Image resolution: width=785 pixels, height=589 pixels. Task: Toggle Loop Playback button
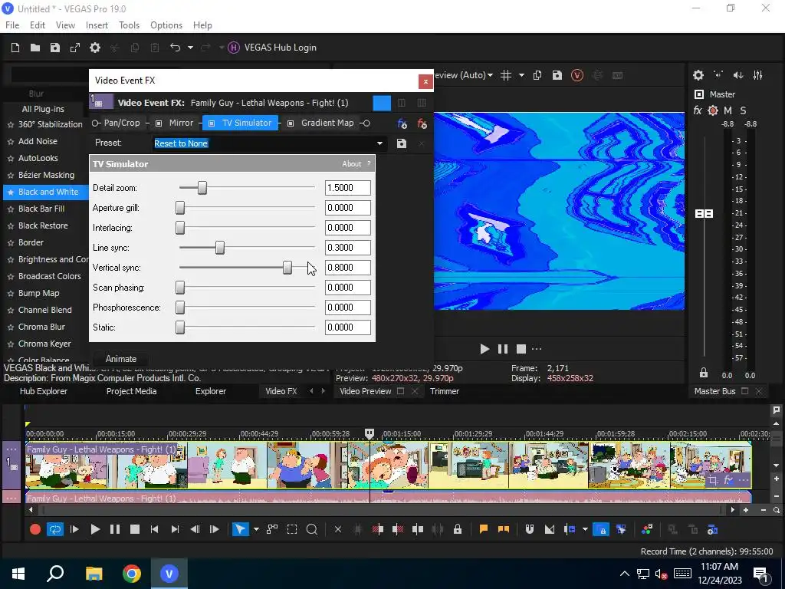pyautogui.click(x=54, y=529)
